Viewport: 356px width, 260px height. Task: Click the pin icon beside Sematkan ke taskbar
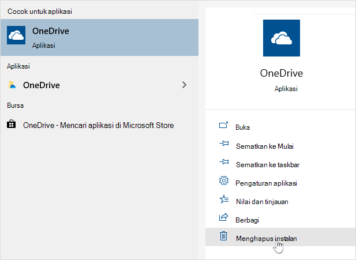[x=224, y=162]
